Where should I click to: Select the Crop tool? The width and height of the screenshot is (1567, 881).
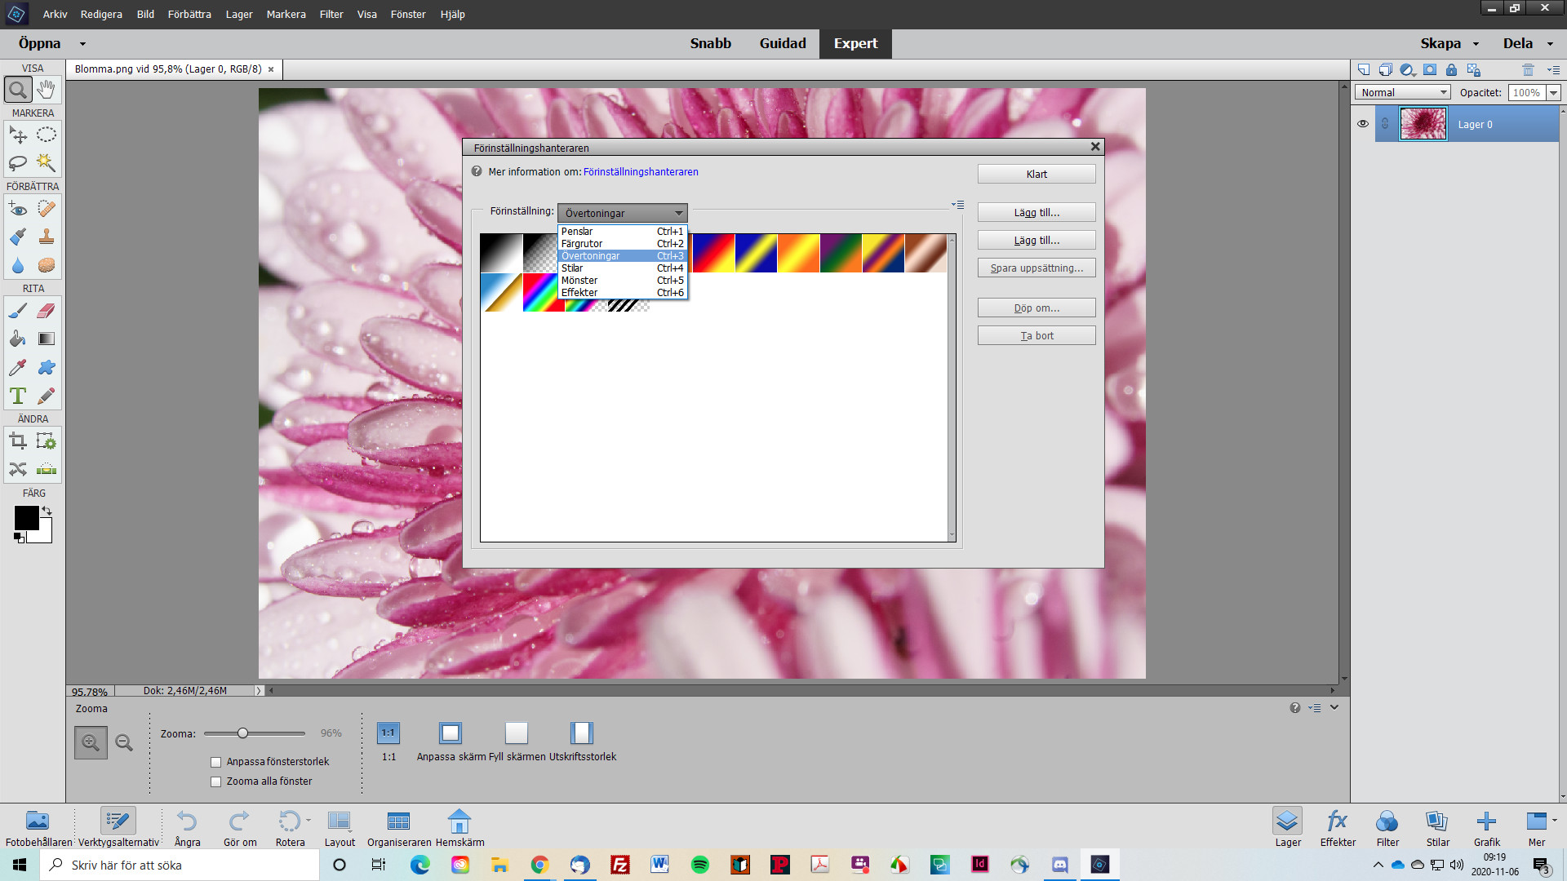pyautogui.click(x=18, y=441)
